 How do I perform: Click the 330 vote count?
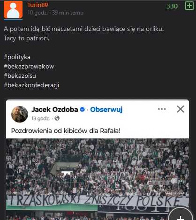[x=172, y=6]
